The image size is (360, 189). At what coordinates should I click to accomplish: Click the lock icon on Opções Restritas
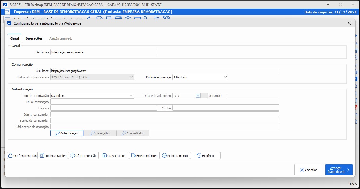[10, 156]
